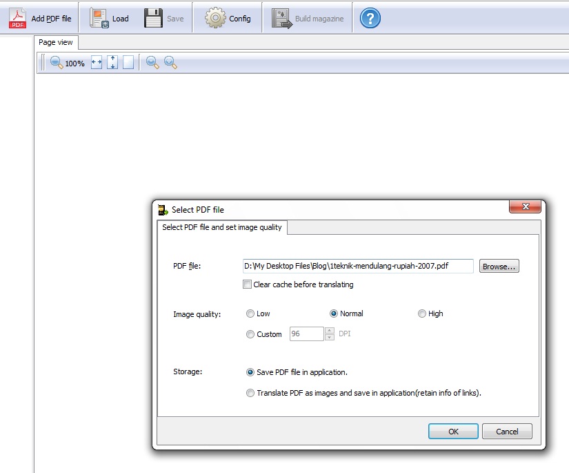Click the Config label
The width and height of the screenshot is (569, 473).
(x=240, y=19)
